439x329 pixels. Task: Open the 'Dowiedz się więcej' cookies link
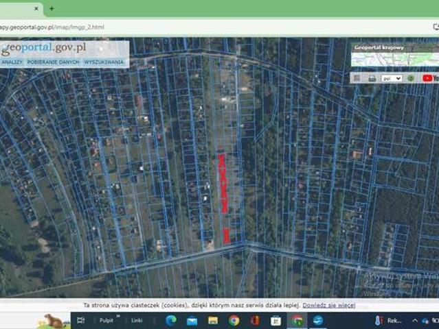tap(328, 305)
